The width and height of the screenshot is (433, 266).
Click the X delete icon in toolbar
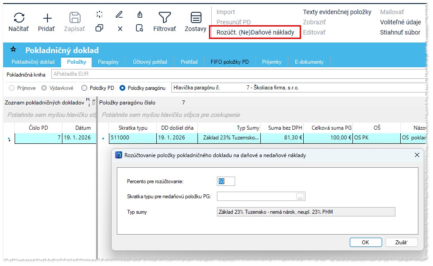pos(120,28)
